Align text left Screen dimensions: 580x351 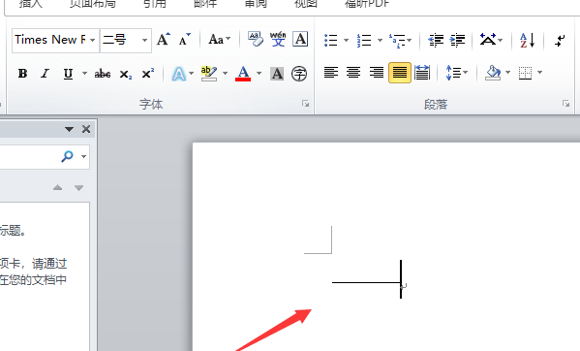(331, 73)
